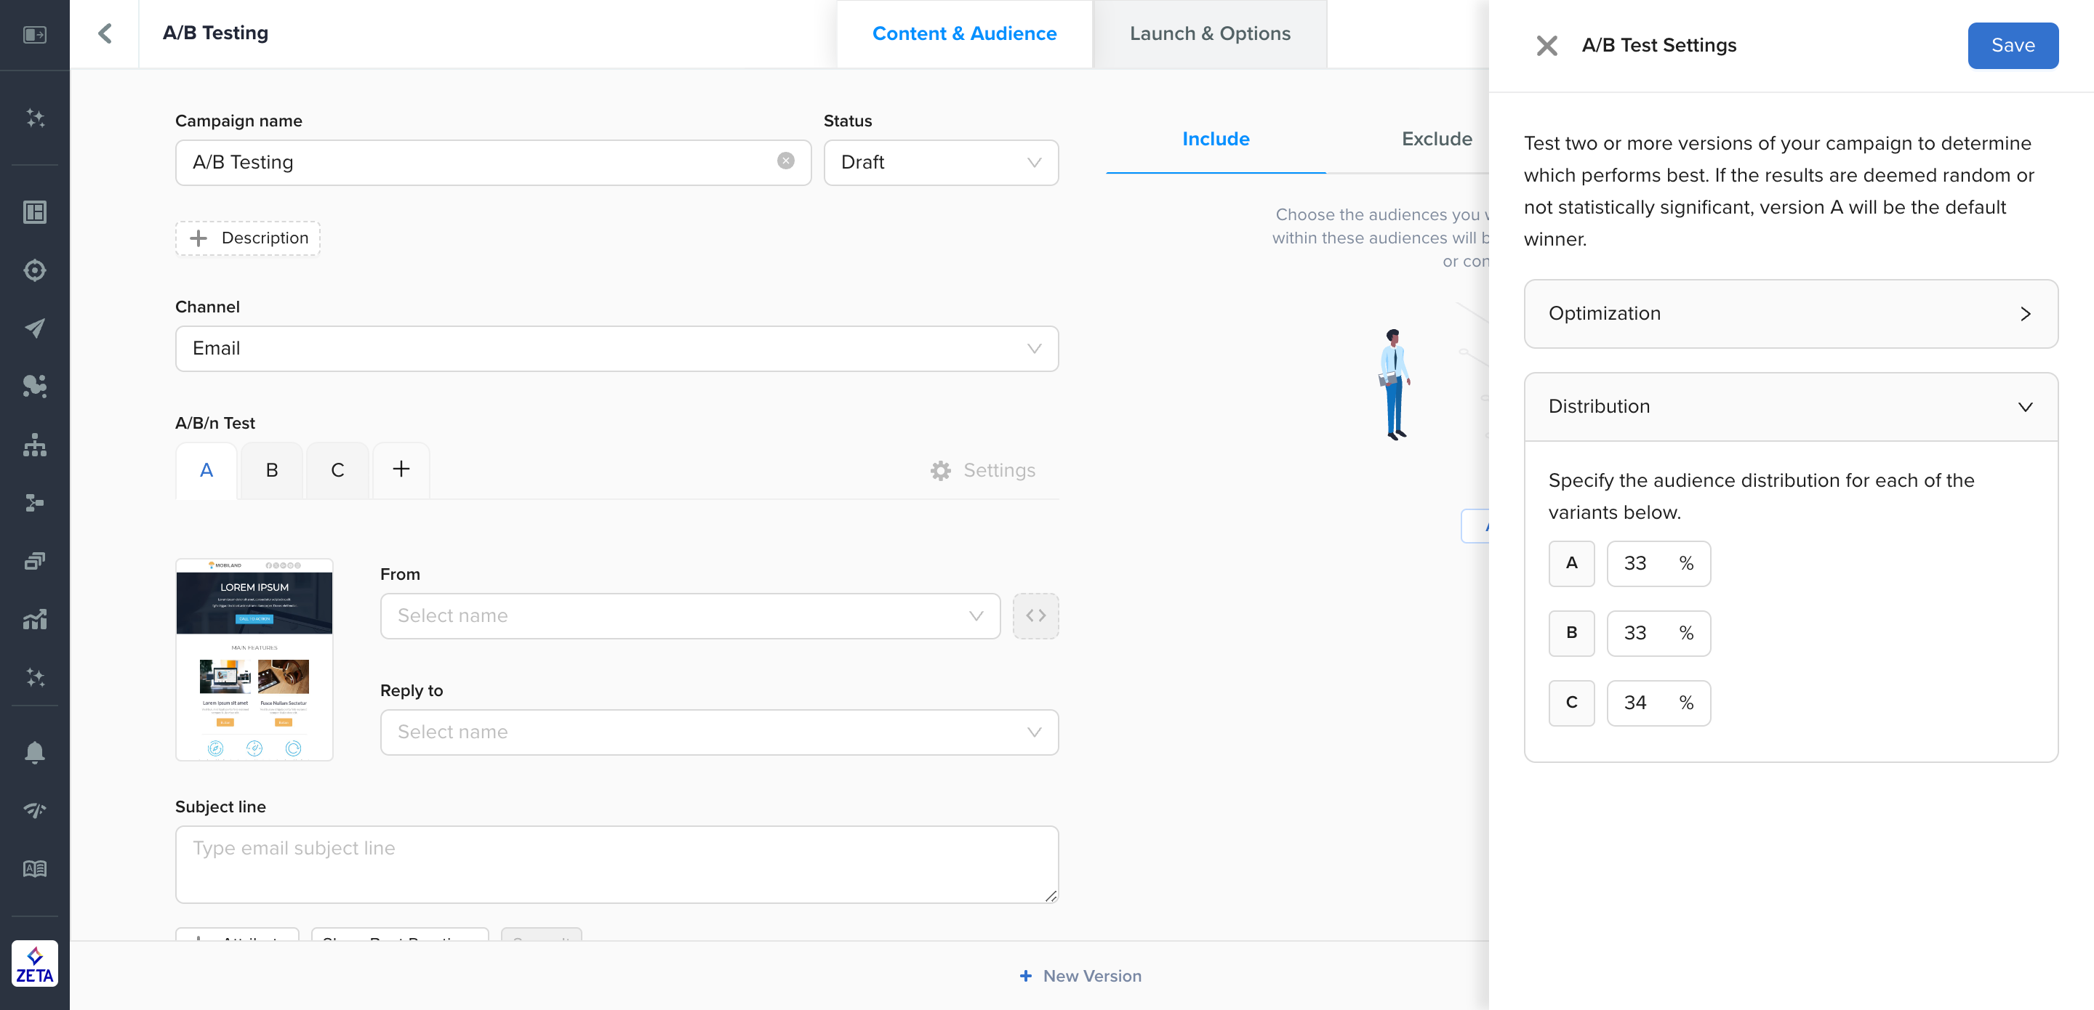Click the code brackets icon beside From

(1035, 616)
